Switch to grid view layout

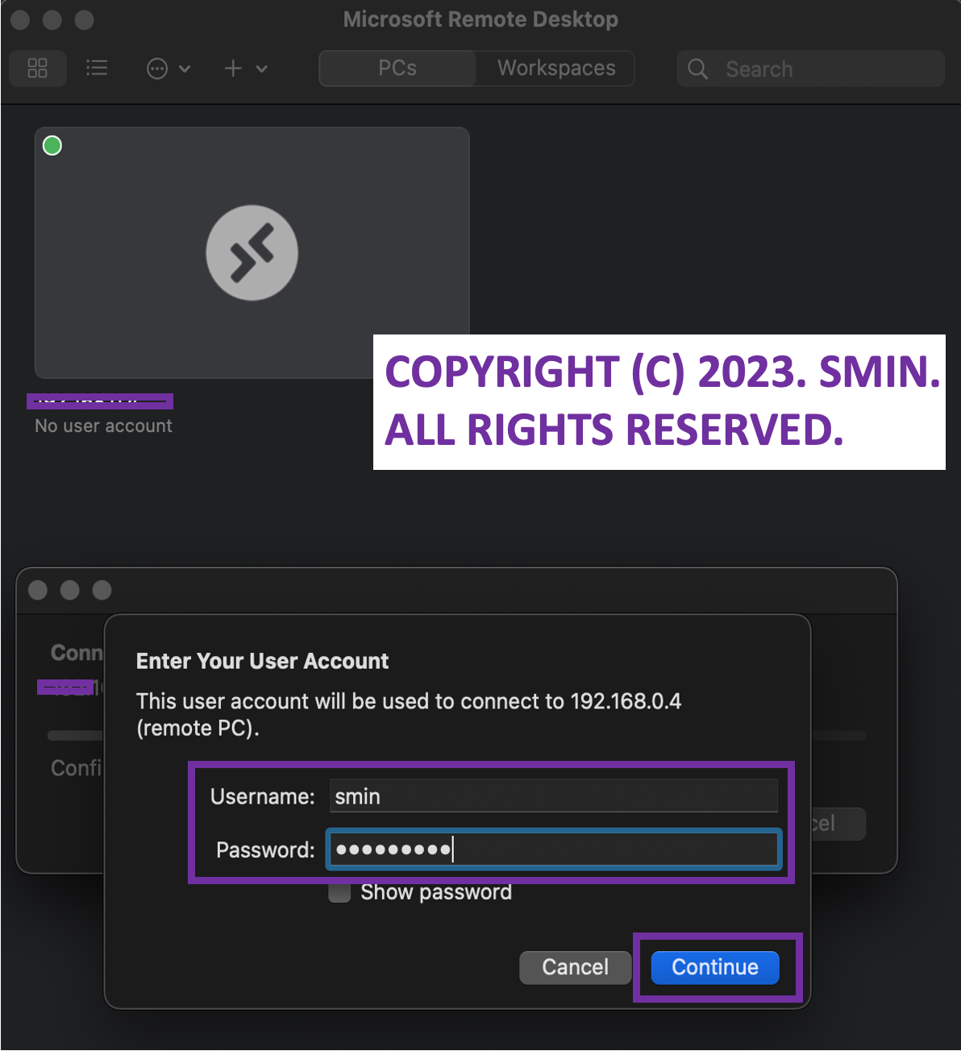point(37,69)
